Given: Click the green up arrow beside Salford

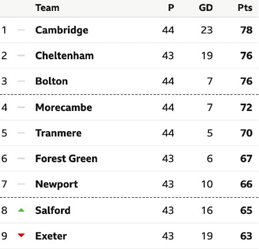Looking at the screenshot, I should pos(21,210).
